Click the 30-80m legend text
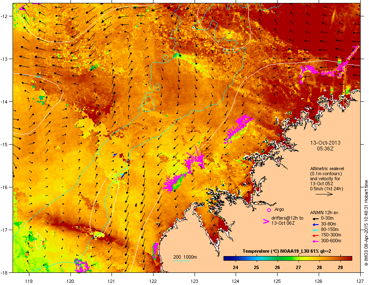This screenshot has height=285, width=369. 328,224
